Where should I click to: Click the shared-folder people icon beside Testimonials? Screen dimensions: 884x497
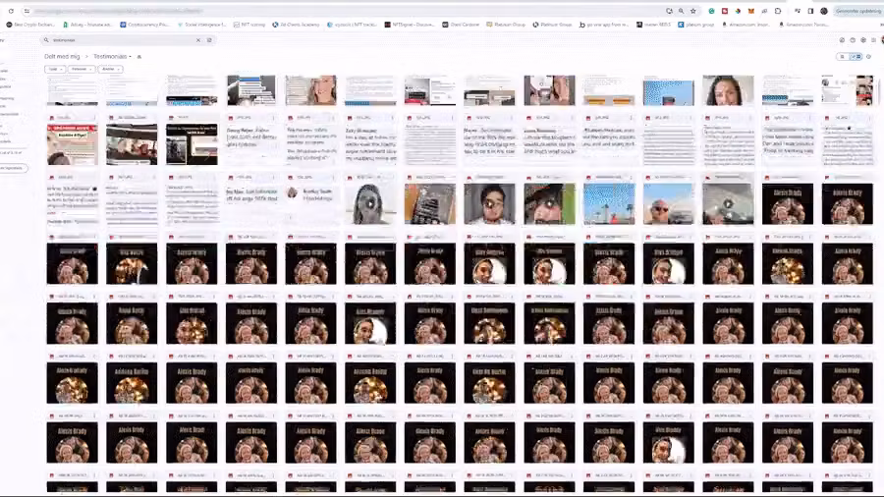click(139, 56)
